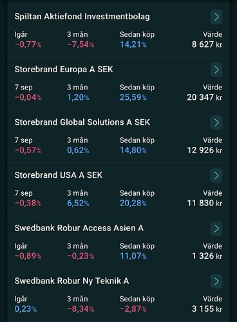
Task: Select the -0,89% Igår change
Action: (x=28, y=256)
